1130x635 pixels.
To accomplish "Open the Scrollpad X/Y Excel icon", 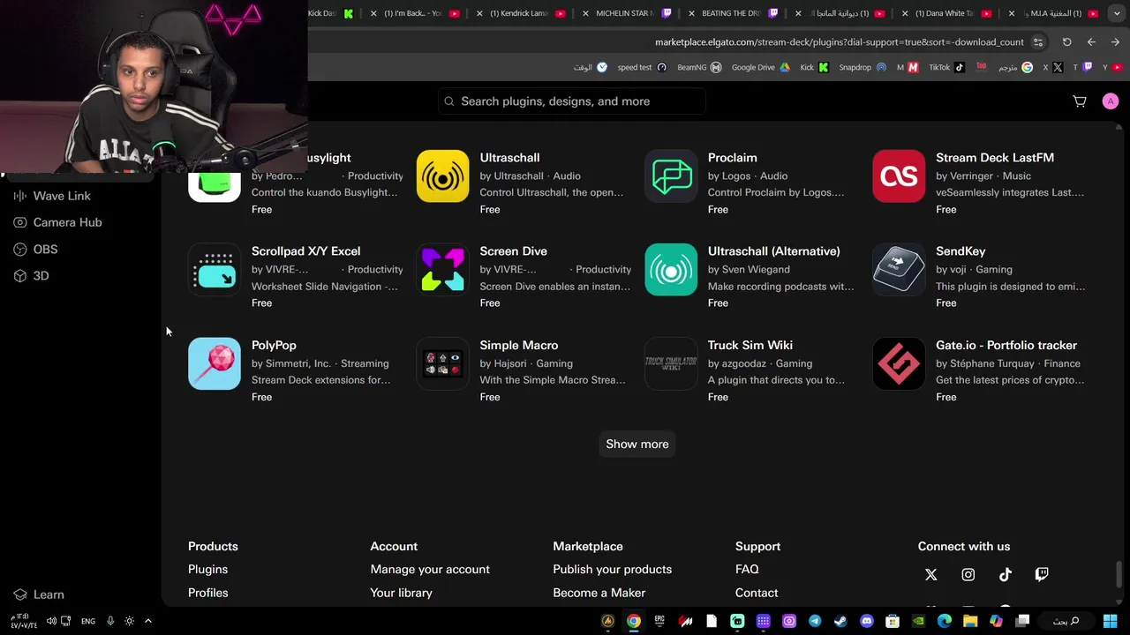I will [215, 270].
